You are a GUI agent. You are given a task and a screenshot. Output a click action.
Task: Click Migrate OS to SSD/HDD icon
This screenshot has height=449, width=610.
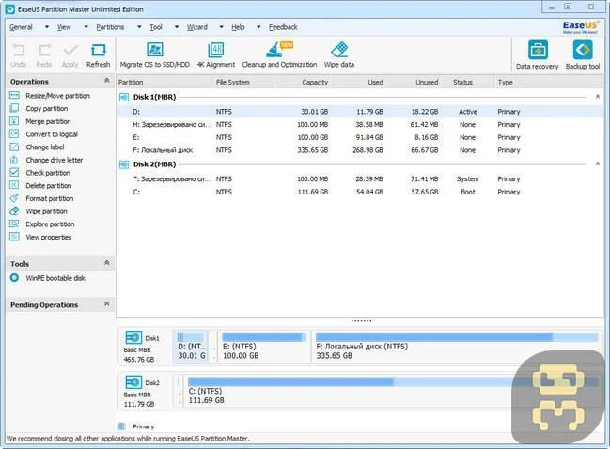pyautogui.click(x=154, y=50)
